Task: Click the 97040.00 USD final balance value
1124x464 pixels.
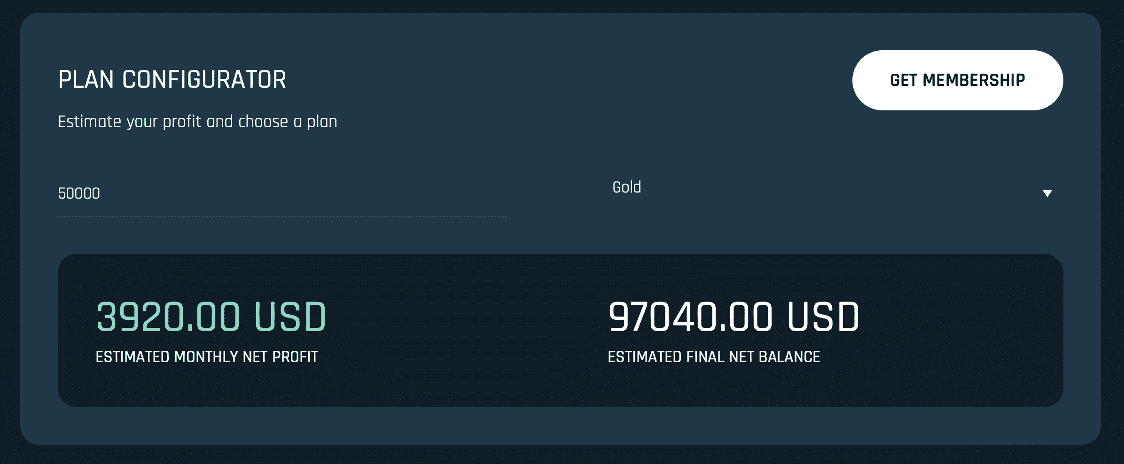Action: (734, 317)
